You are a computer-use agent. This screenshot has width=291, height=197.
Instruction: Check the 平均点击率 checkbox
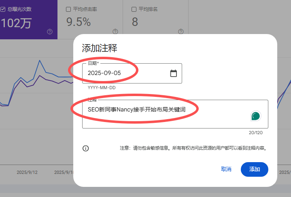[x=68, y=9]
